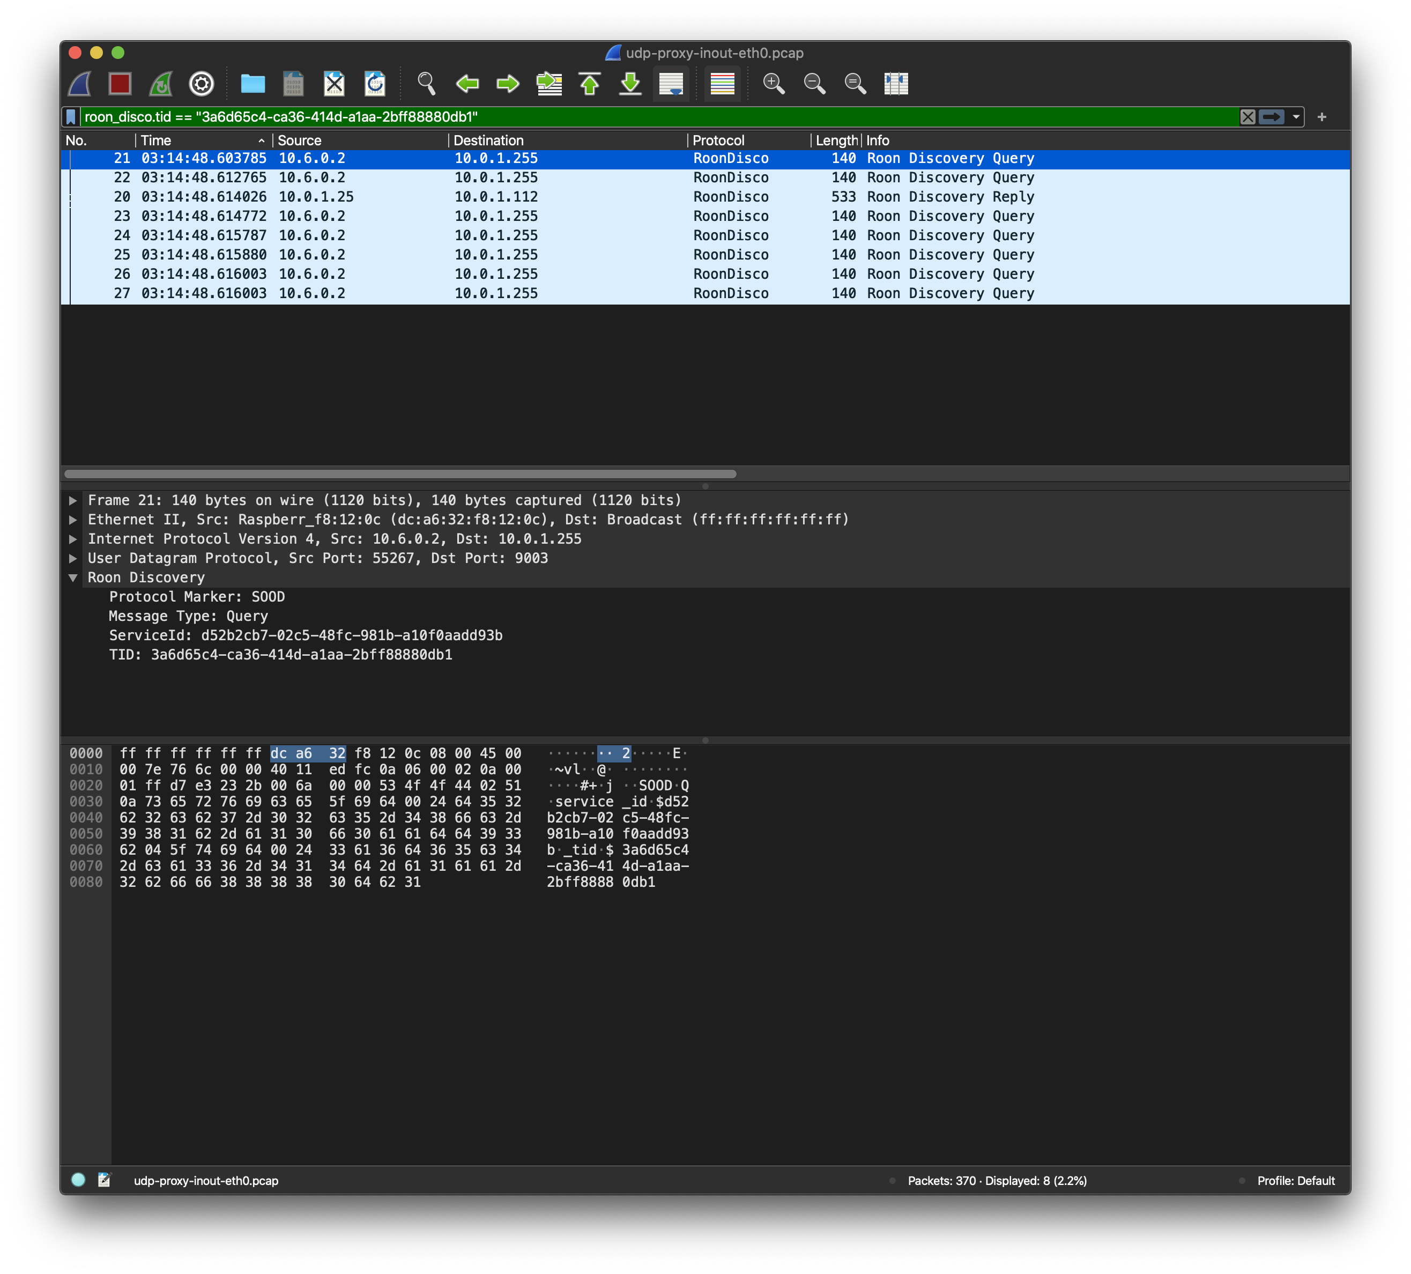Go back in packet history
This screenshot has width=1411, height=1274.
click(467, 84)
